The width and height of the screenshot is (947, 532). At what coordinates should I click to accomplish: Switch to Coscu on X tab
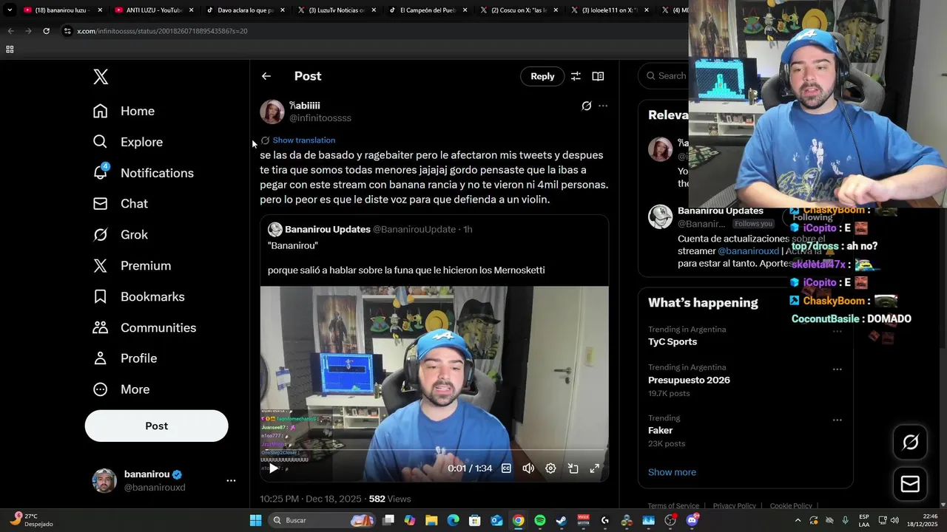[x=519, y=10]
